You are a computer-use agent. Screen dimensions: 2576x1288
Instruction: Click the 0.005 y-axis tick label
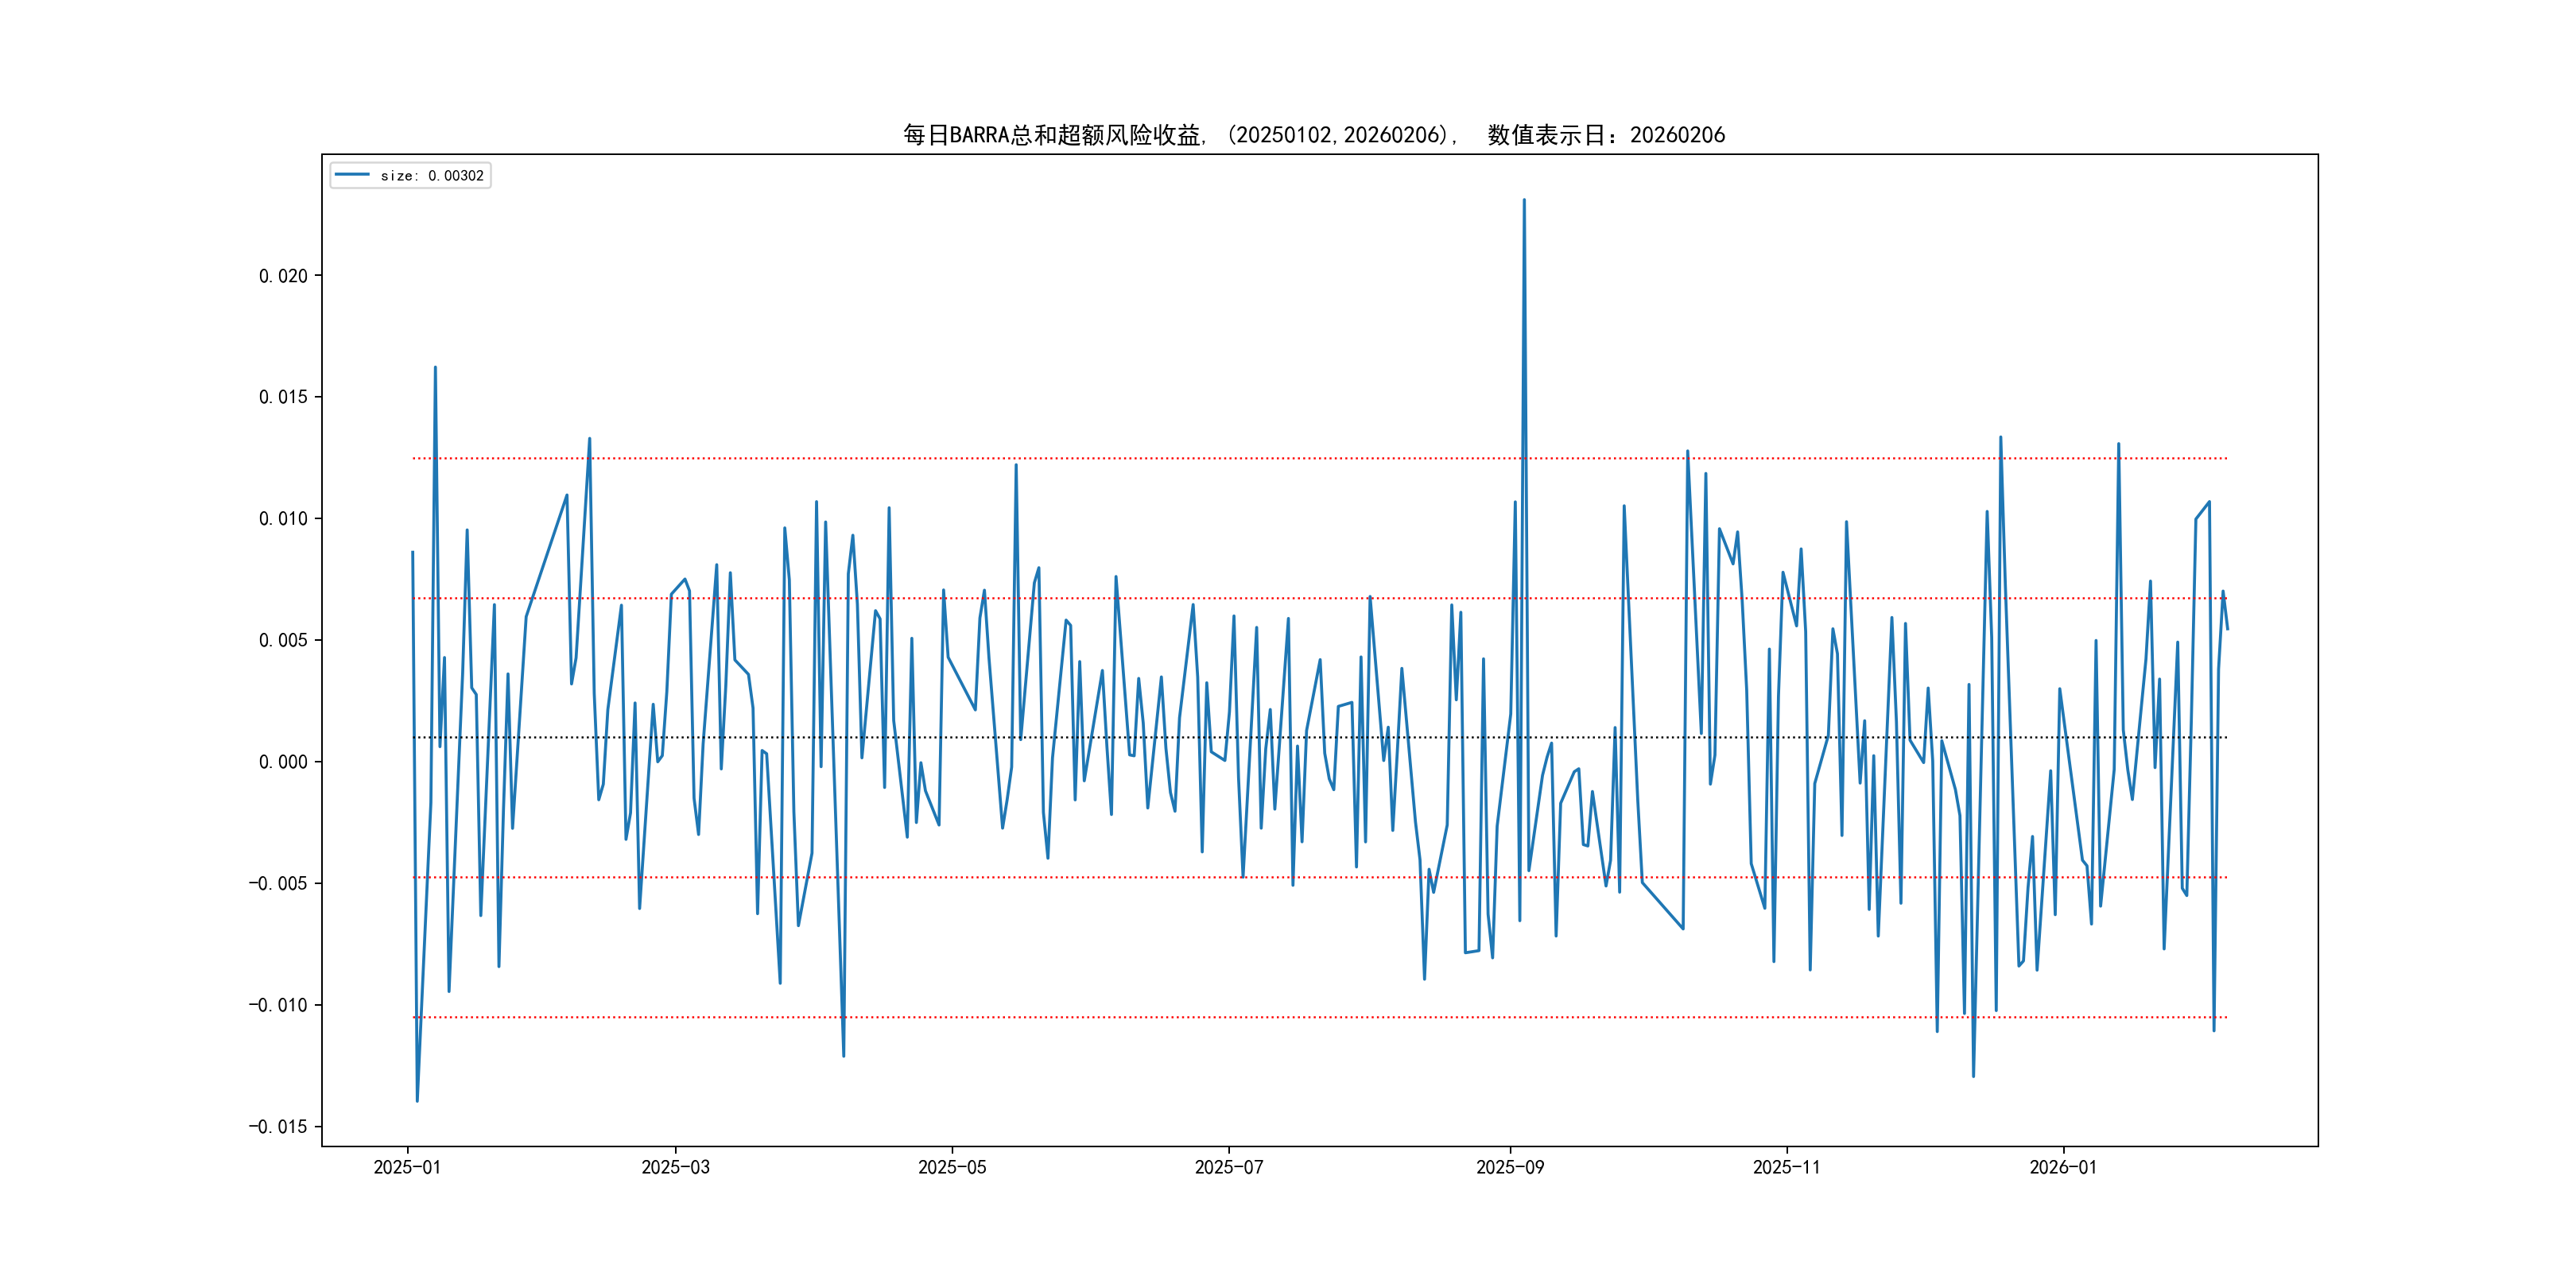click(283, 640)
